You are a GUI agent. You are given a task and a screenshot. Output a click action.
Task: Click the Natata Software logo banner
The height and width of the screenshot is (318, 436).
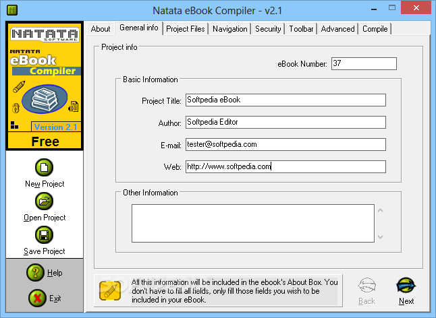45,34
